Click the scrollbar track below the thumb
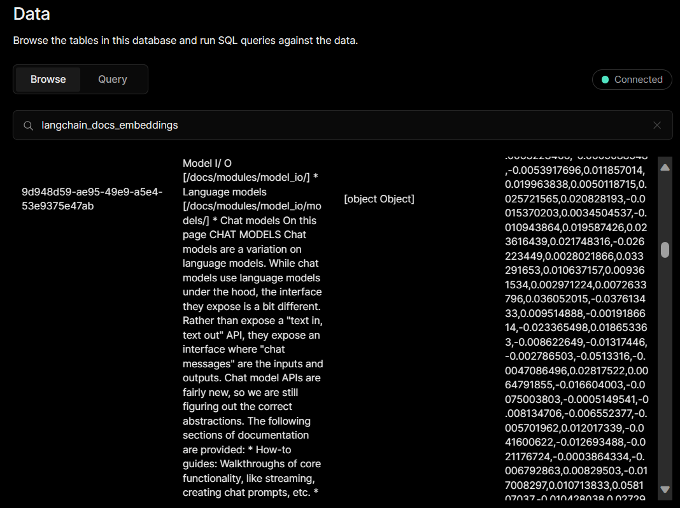The height and width of the screenshot is (508, 680). tap(665, 369)
